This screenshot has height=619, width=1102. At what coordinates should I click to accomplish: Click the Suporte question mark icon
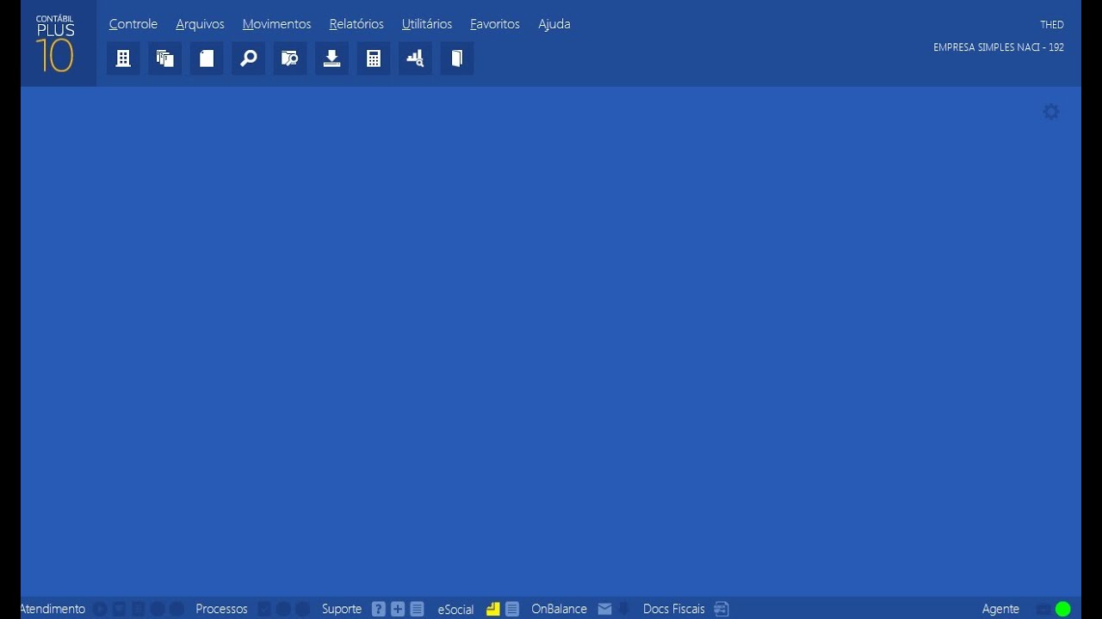379,609
